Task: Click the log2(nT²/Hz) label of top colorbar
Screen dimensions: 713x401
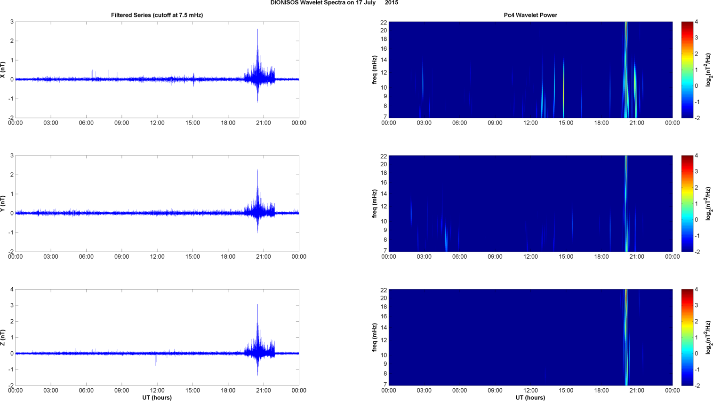Action: (x=708, y=70)
